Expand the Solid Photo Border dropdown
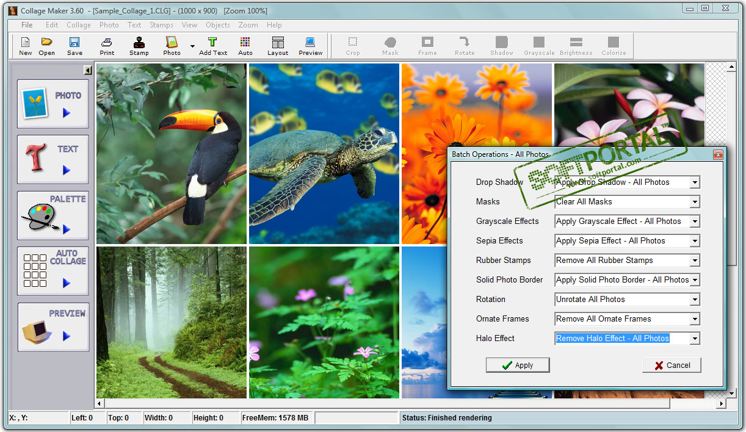The image size is (746, 432). click(x=695, y=280)
